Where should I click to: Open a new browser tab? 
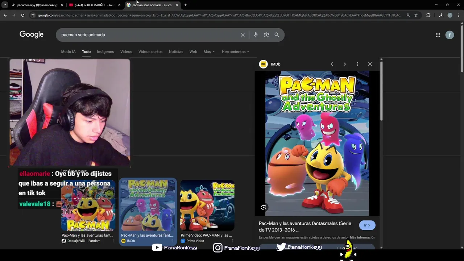[185, 5]
